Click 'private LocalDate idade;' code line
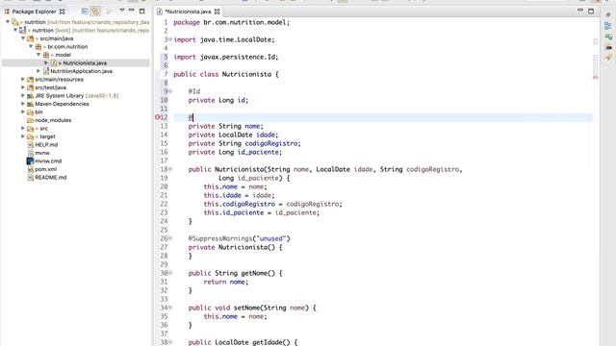The width and height of the screenshot is (616, 346). coord(233,135)
